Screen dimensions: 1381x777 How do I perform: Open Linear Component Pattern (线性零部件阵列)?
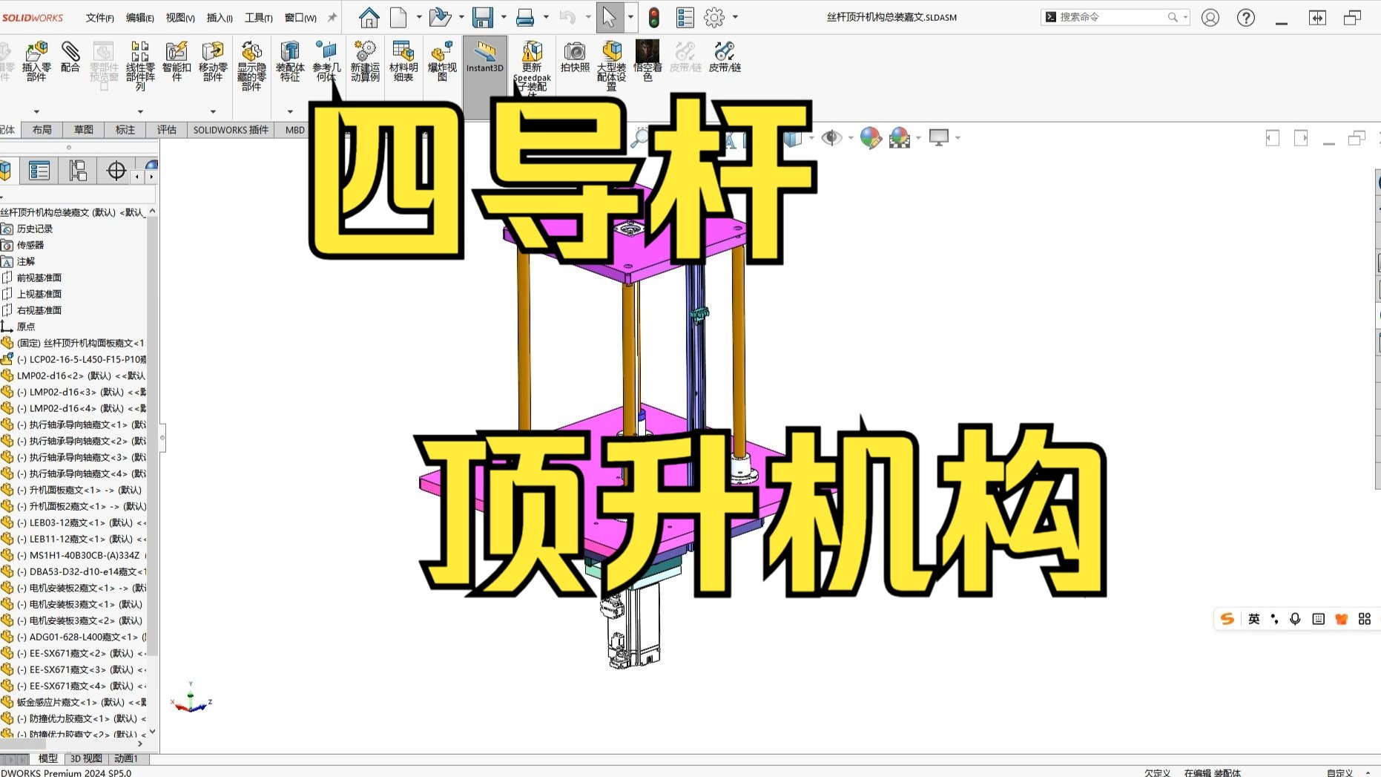point(140,65)
